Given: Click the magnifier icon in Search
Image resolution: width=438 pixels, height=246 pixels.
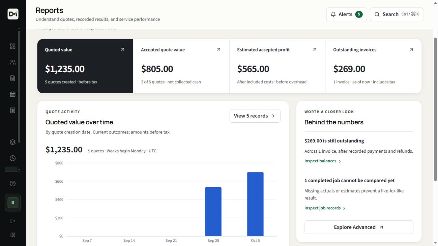Looking at the screenshot, I should [377, 14].
